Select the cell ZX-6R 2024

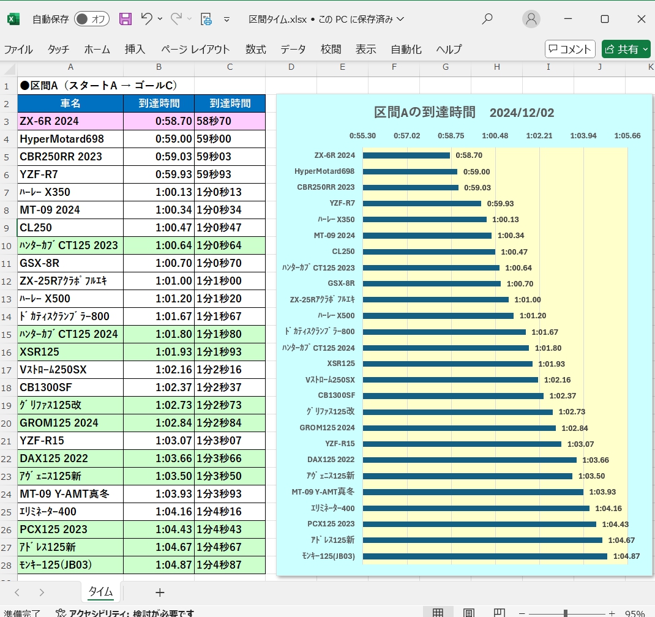point(70,121)
